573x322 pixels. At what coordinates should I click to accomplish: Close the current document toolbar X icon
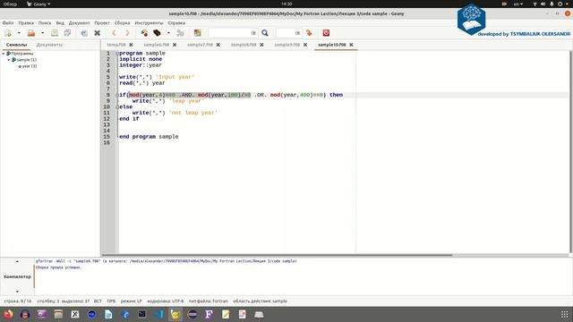[98, 33]
